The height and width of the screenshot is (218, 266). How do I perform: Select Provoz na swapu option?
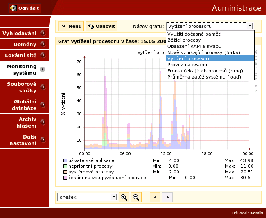point(210,65)
